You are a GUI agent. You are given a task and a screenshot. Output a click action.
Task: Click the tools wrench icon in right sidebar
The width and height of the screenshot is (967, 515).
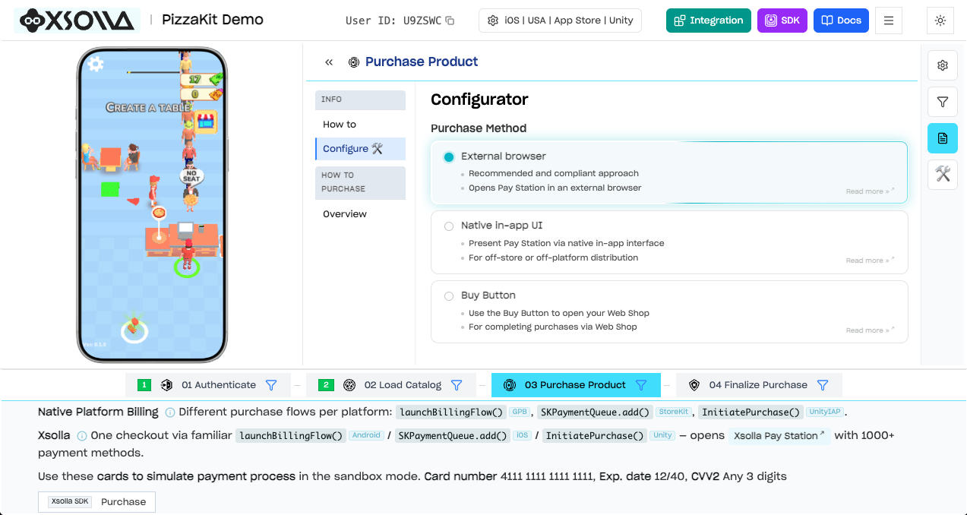coord(942,175)
